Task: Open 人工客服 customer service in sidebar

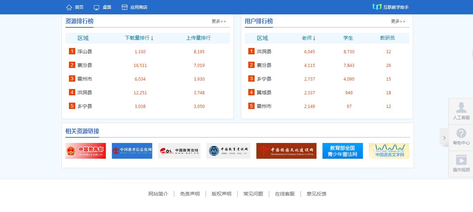Action: click(x=461, y=111)
